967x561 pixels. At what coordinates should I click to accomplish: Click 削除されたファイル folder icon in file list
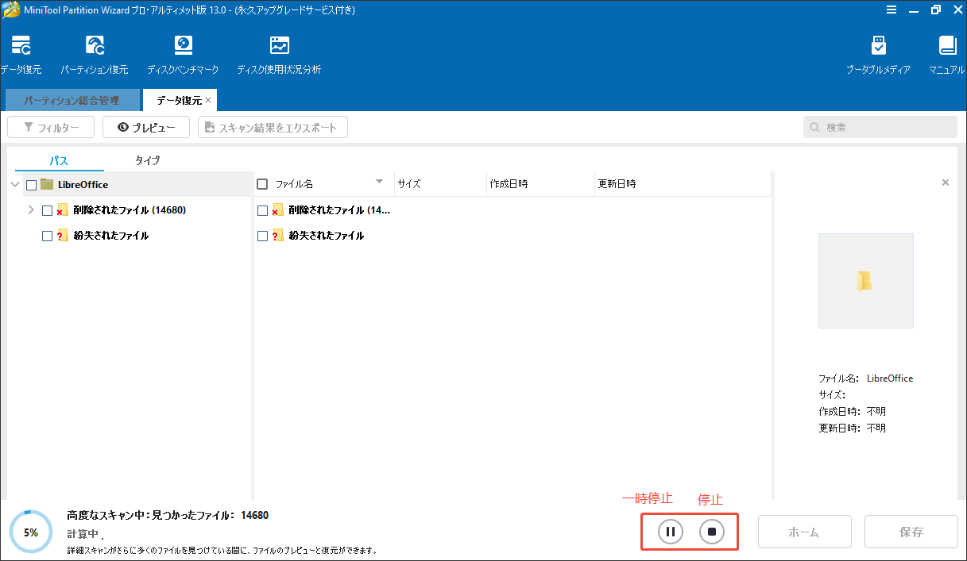click(278, 210)
